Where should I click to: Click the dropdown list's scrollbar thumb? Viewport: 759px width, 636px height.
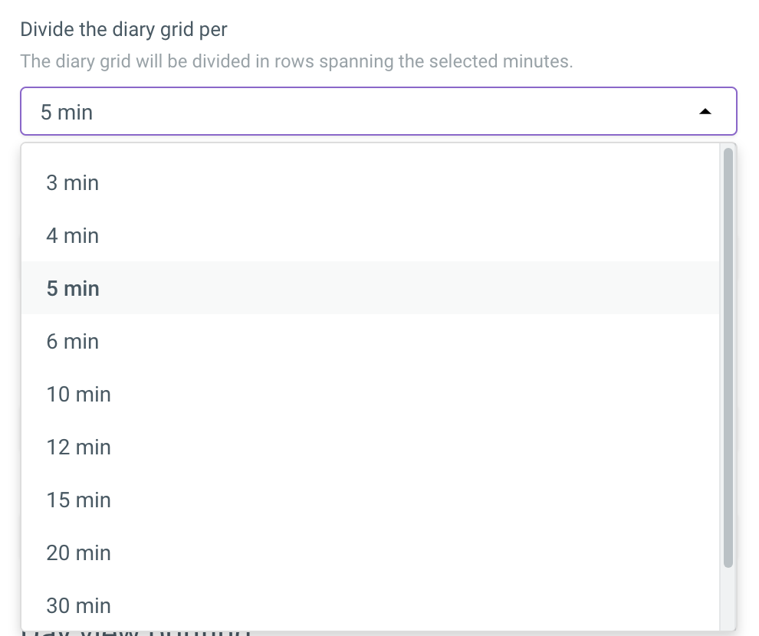click(728, 356)
